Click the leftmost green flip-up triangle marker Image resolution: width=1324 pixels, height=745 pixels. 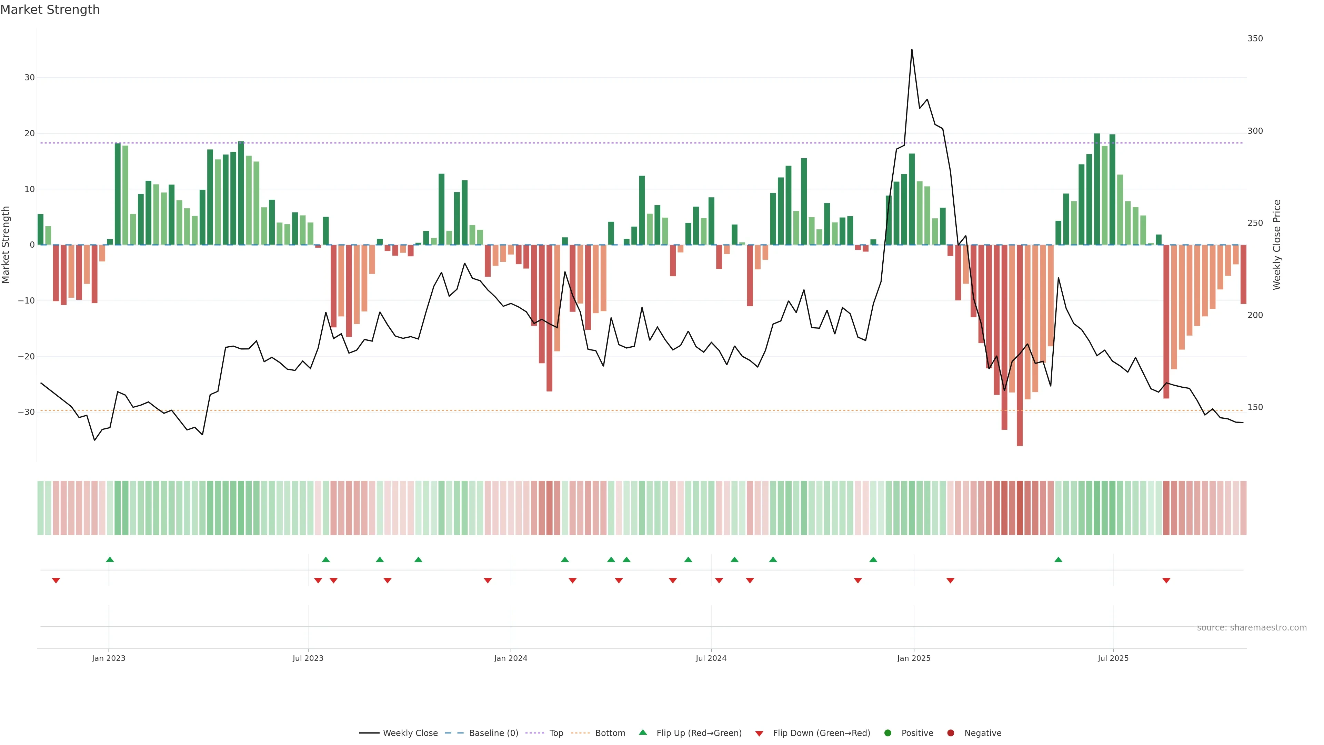[x=110, y=559]
